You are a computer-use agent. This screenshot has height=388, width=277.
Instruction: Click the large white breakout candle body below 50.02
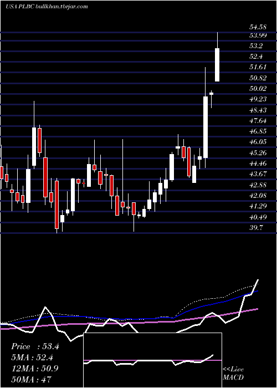206,127
